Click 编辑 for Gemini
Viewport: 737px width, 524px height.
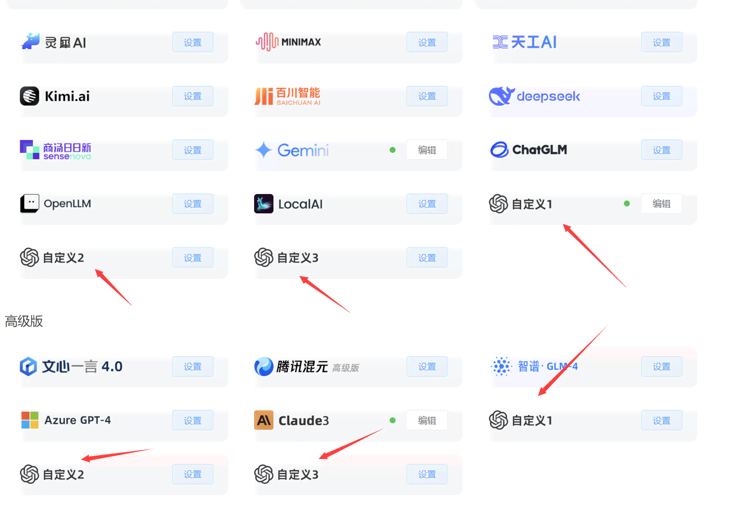point(427,150)
